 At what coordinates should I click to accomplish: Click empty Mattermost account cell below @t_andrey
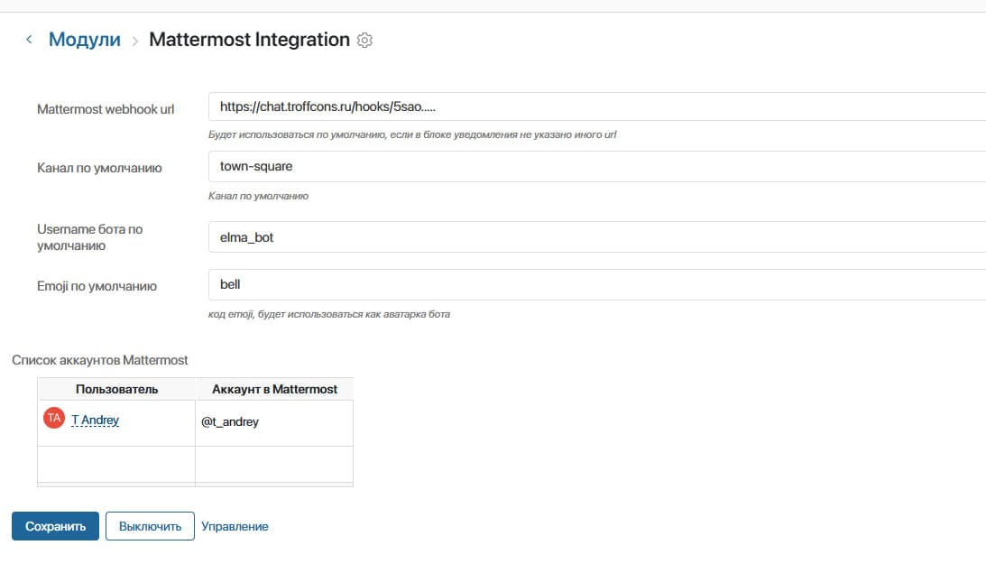point(273,464)
